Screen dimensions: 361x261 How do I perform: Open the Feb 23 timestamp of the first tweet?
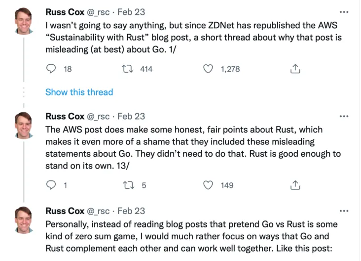pyautogui.click(x=131, y=12)
